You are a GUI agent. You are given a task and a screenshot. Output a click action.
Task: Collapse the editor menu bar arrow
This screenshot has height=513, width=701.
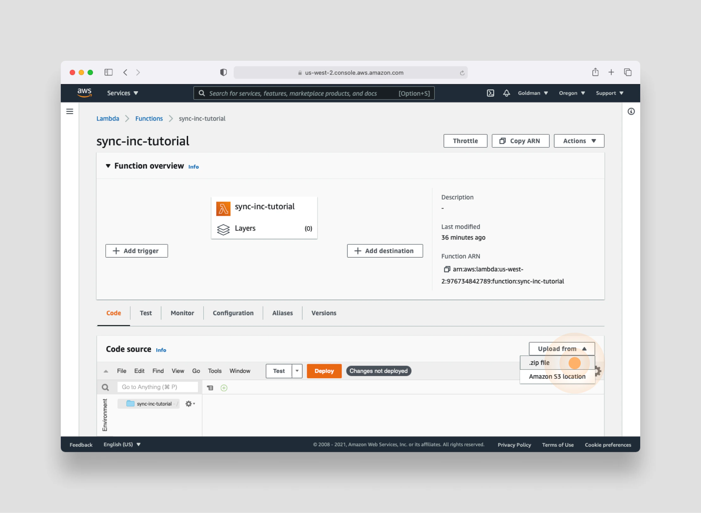tap(106, 371)
